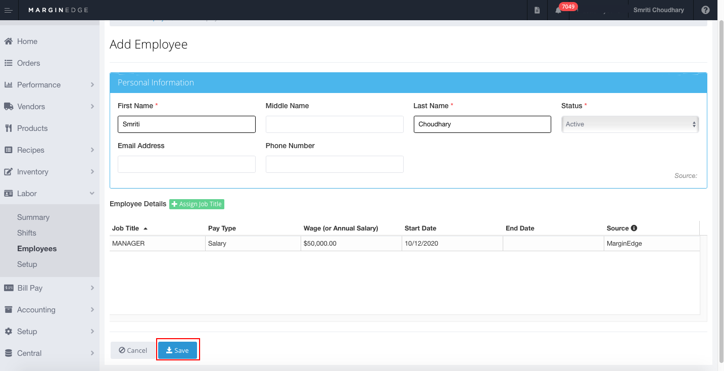
Task: Toggle the hamburger sidebar menu icon
Action: pyautogui.click(x=9, y=10)
